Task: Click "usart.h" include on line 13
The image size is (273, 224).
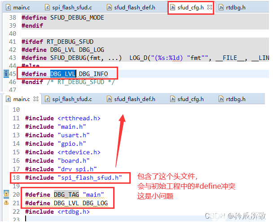Action: (x=74, y=135)
